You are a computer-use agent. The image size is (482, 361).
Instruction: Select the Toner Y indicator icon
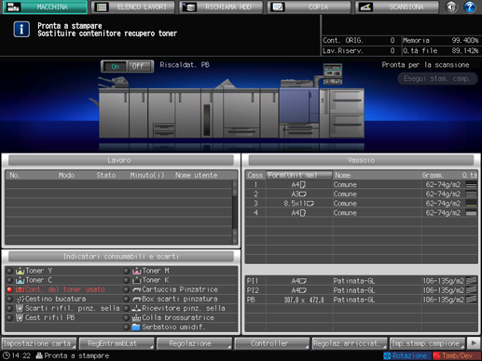(21, 271)
